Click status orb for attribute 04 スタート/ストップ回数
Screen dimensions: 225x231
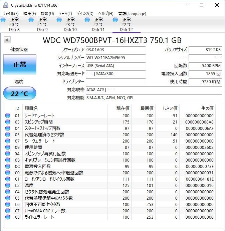8,128
